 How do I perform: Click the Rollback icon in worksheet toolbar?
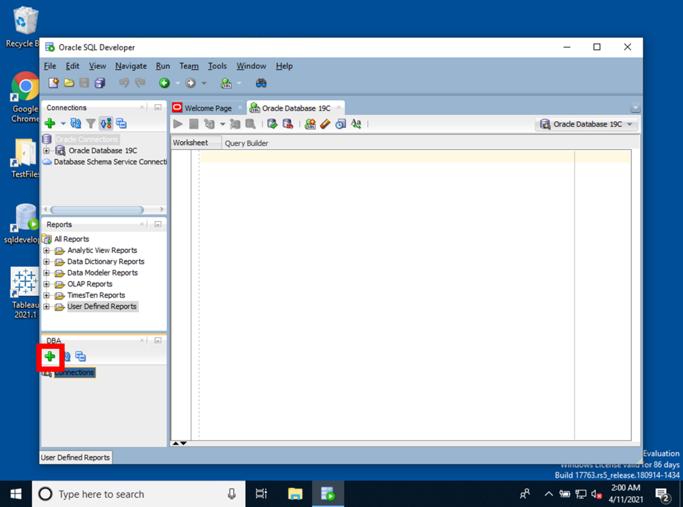(287, 123)
